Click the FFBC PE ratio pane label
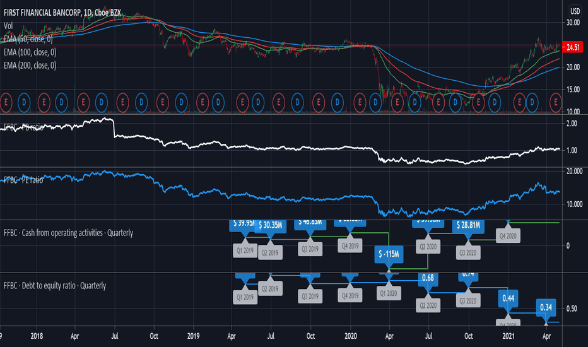 click(23, 180)
